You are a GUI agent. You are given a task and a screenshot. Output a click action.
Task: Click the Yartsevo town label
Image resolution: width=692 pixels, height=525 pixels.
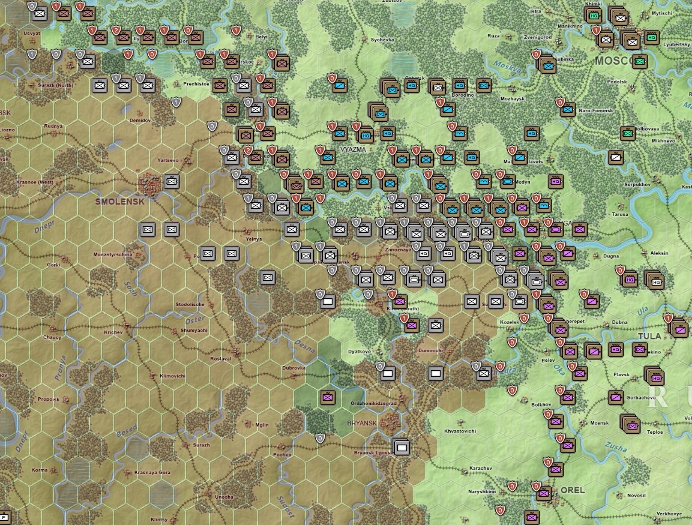tap(167, 160)
